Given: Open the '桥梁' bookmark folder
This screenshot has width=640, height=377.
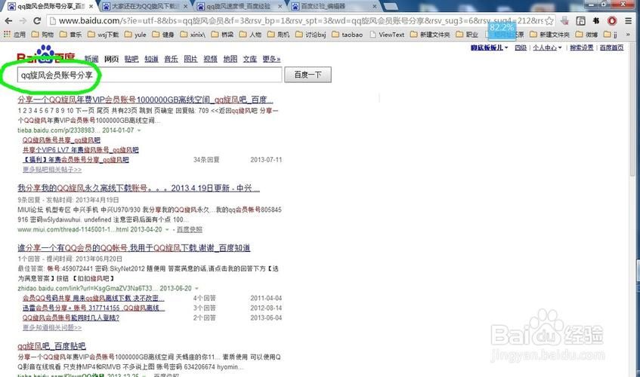Looking at the screenshot, I should pos(222,35).
